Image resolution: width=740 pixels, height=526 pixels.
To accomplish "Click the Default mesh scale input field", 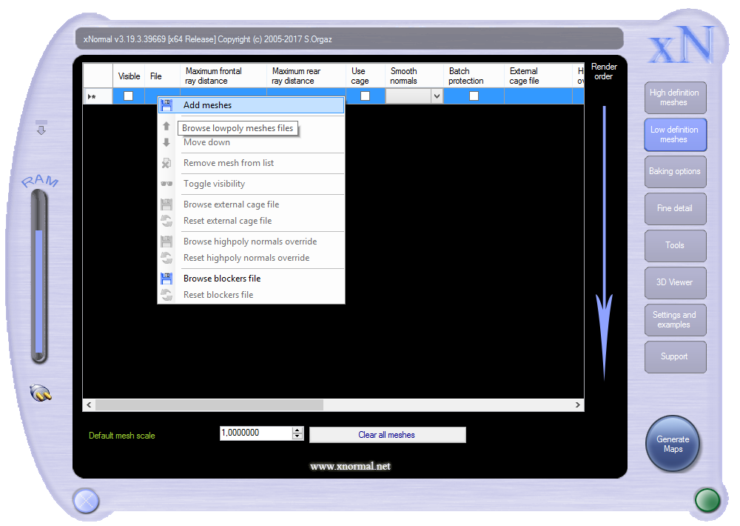I will coord(255,433).
